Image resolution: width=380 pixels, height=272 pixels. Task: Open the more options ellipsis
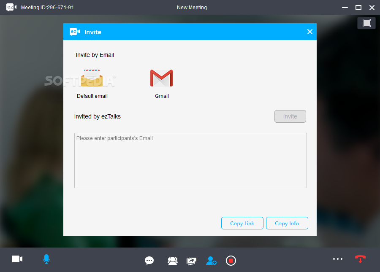click(338, 259)
